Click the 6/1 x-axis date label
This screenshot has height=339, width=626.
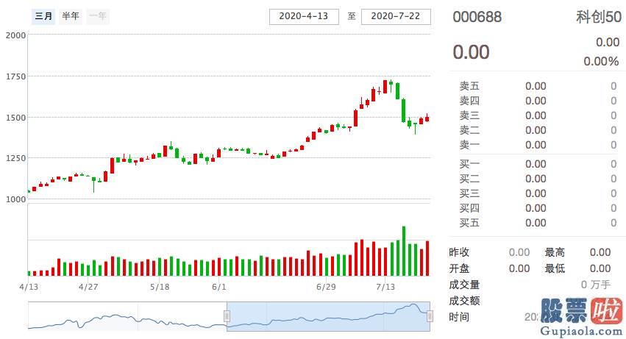coord(218,287)
